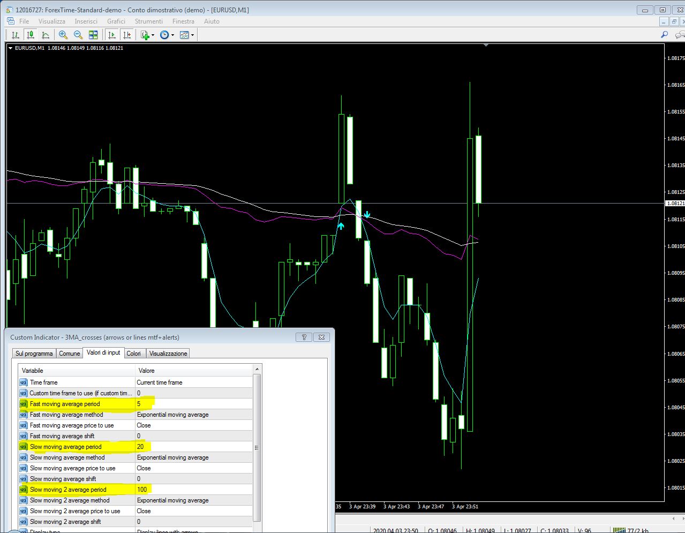The width and height of the screenshot is (685, 533).
Task: Switch to the Sul programma tab
Action: pos(34,354)
